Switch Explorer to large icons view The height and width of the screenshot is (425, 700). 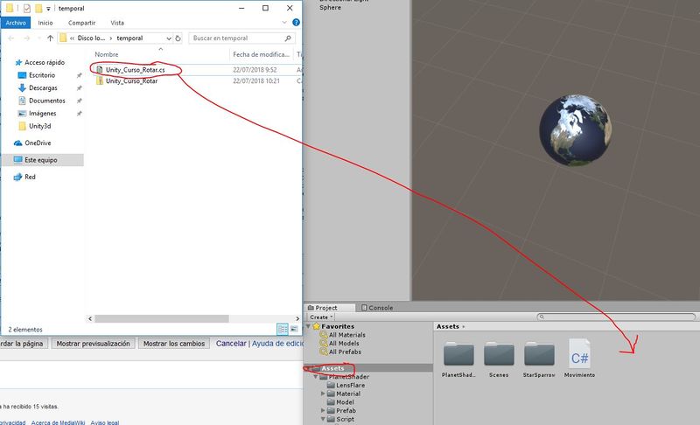[294, 329]
